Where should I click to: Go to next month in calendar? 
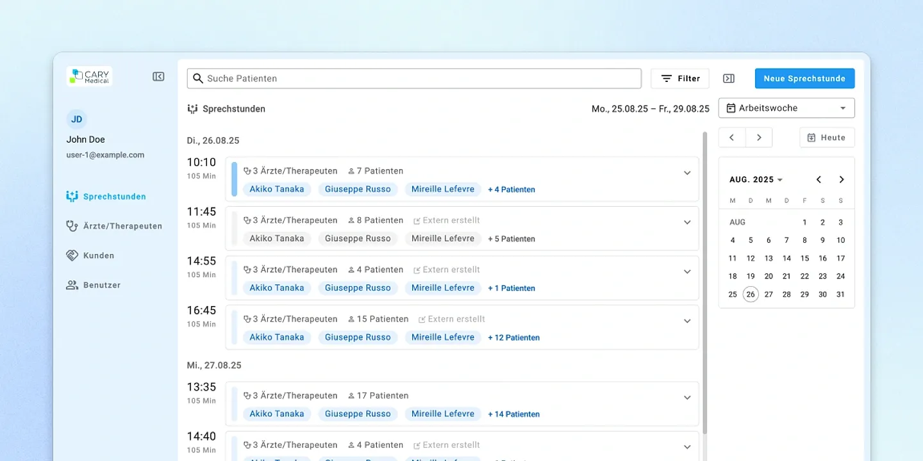842,180
